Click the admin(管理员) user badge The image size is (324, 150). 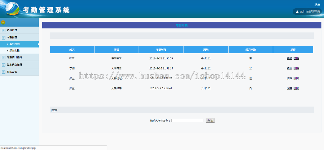coord(308,12)
